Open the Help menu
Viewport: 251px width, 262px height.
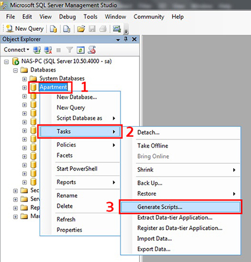(178, 17)
